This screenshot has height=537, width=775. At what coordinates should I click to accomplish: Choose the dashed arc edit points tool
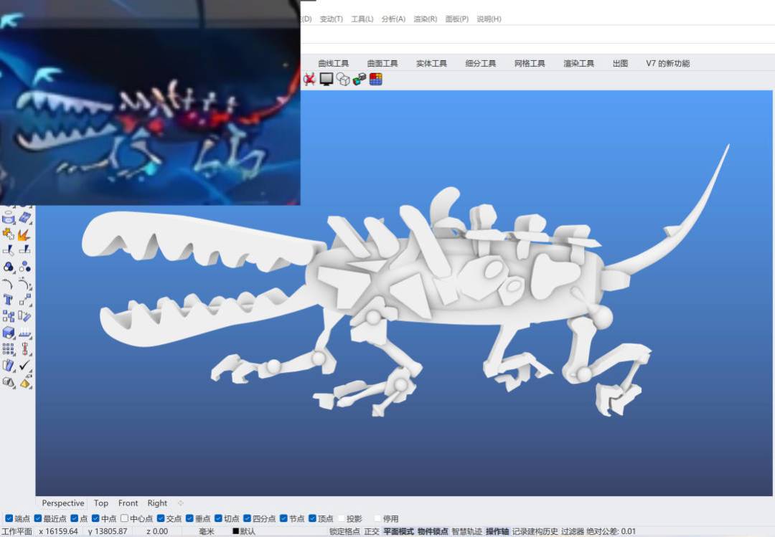click(24, 284)
